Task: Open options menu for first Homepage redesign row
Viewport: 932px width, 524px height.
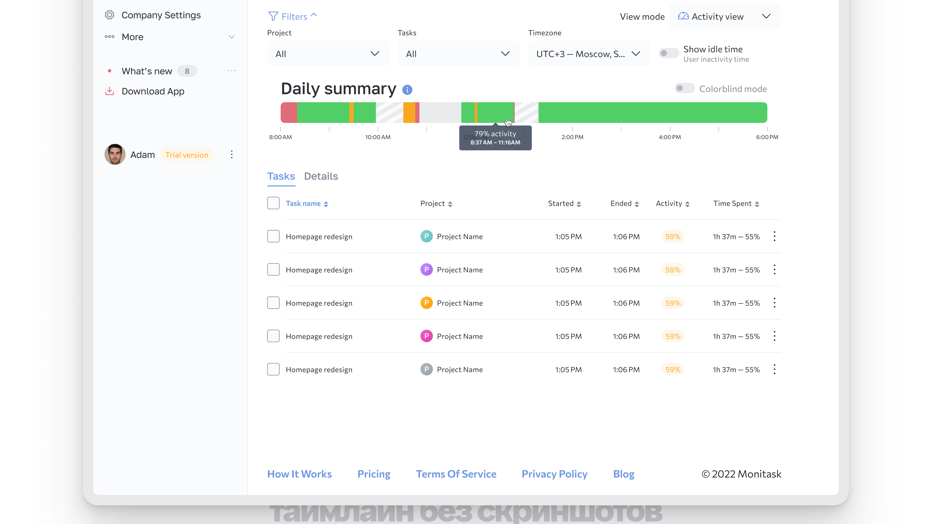Action: click(774, 236)
